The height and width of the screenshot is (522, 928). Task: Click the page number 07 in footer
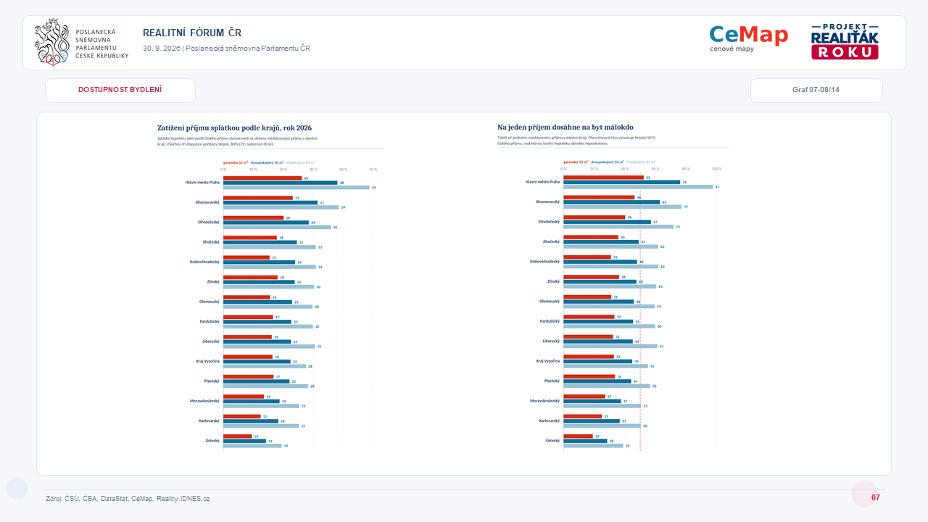pyautogui.click(x=876, y=497)
